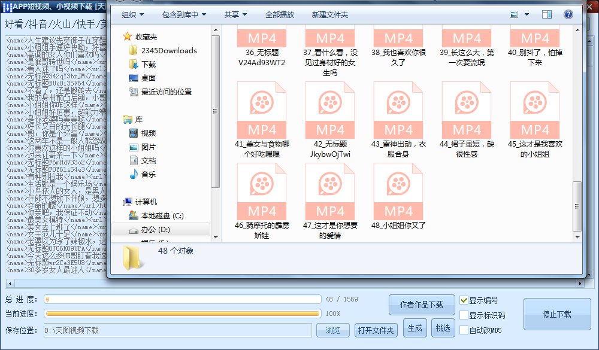Click the 保存位置 path input field
The image size is (599, 350).
click(x=178, y=330)
